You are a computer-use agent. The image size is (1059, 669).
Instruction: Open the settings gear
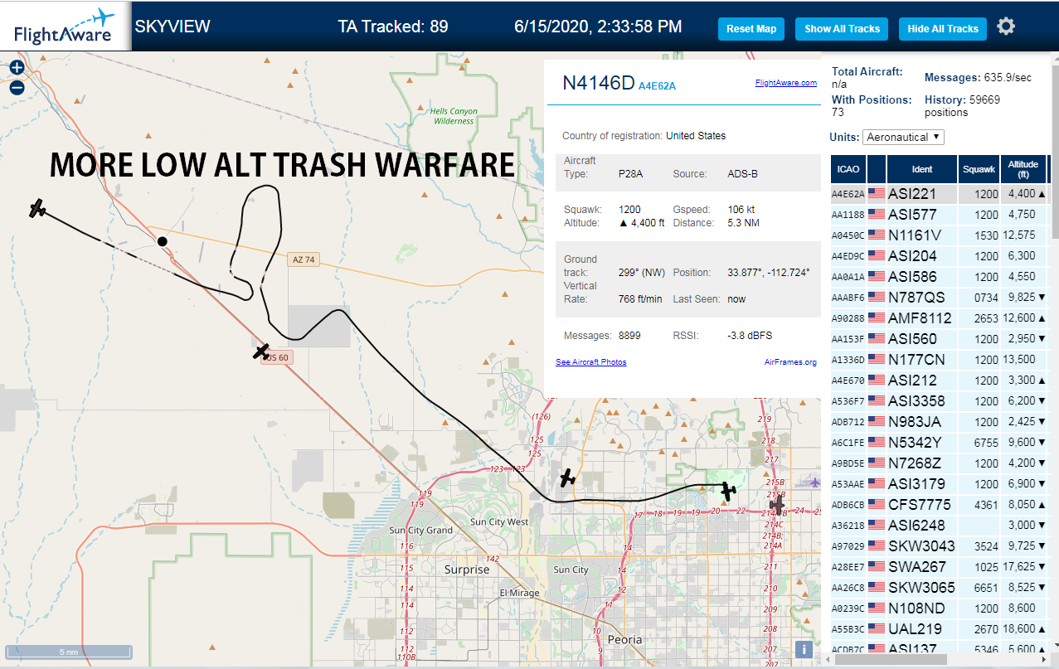pyautogui.click(x=1006, y=27)
